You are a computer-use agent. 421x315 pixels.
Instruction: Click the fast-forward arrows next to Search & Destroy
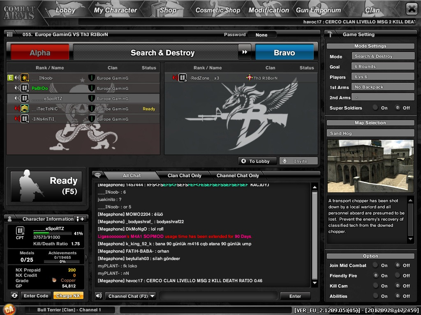coord(245,52)
